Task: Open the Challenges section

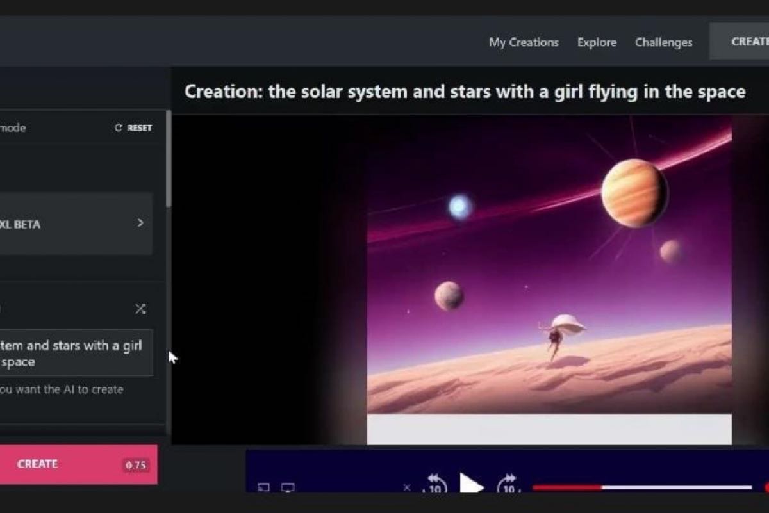Action: tap(663, 42)
